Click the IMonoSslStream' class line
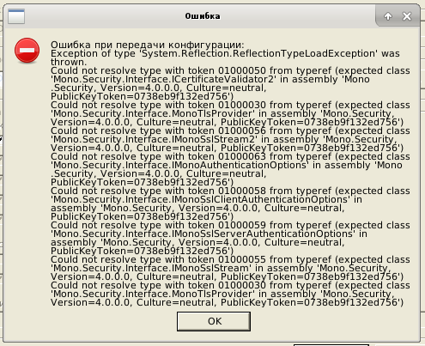The width and height of the screenshot is (425, 346). tap(221, 268)
